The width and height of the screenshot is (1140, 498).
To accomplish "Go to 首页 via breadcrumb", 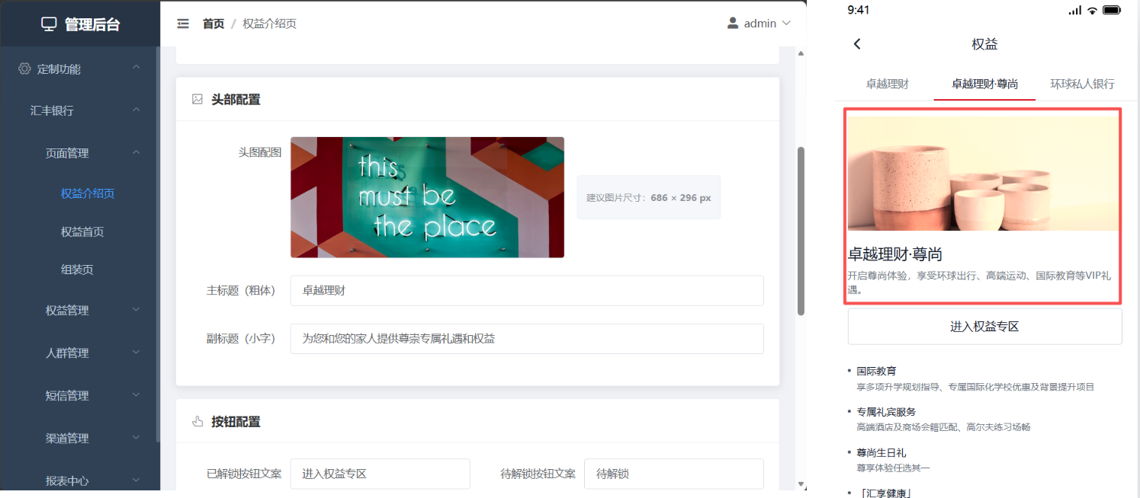I will tap(214, 24).
